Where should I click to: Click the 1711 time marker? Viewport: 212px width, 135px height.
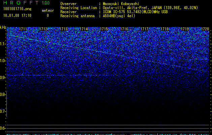pos(23,29)
